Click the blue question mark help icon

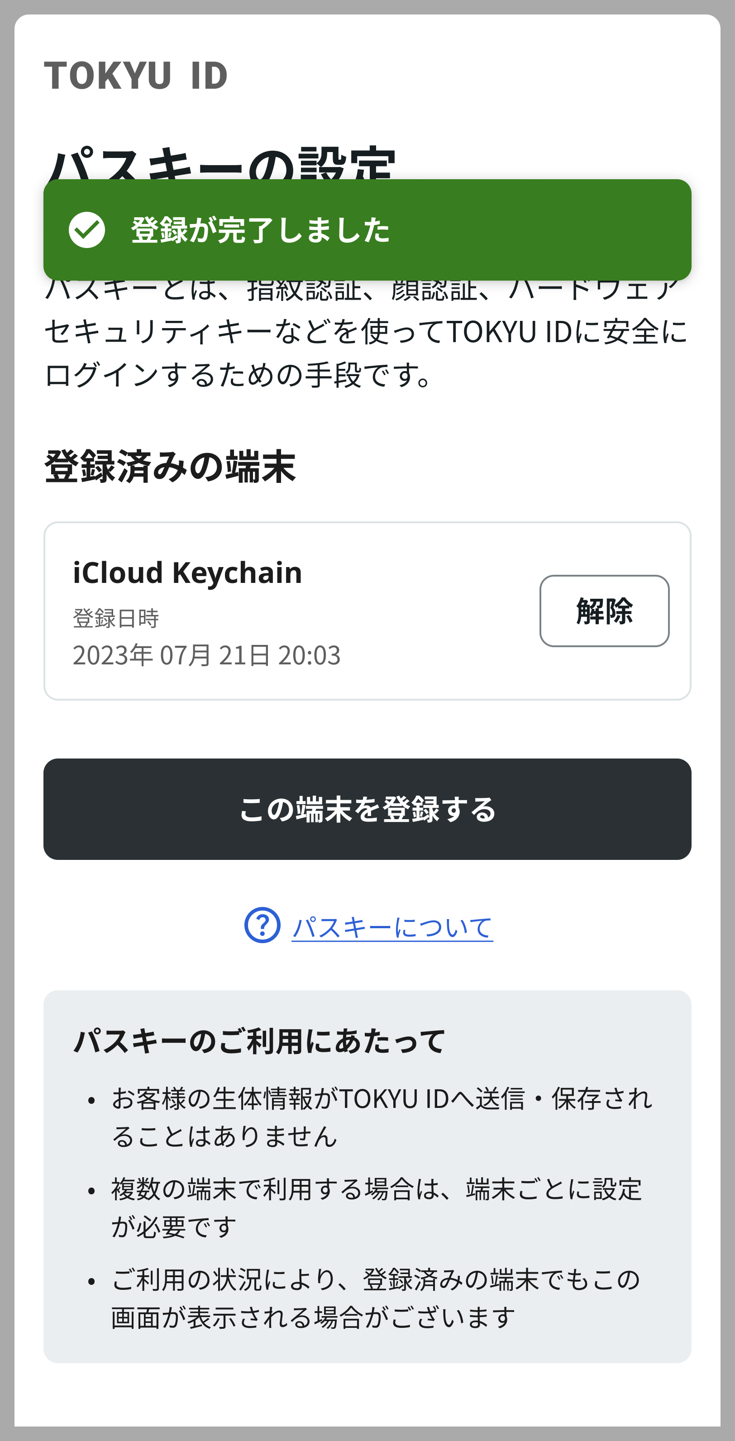(x=262, y=925)
